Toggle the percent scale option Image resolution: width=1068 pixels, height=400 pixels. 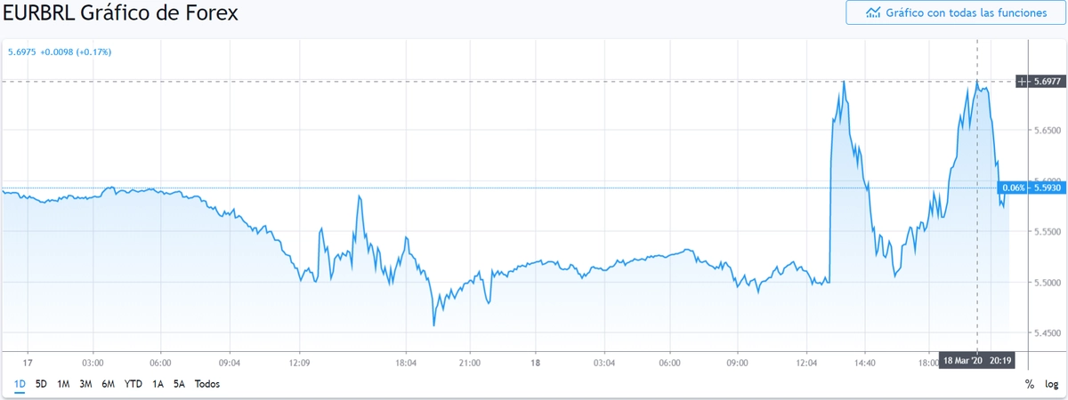tap(1030, 384)
